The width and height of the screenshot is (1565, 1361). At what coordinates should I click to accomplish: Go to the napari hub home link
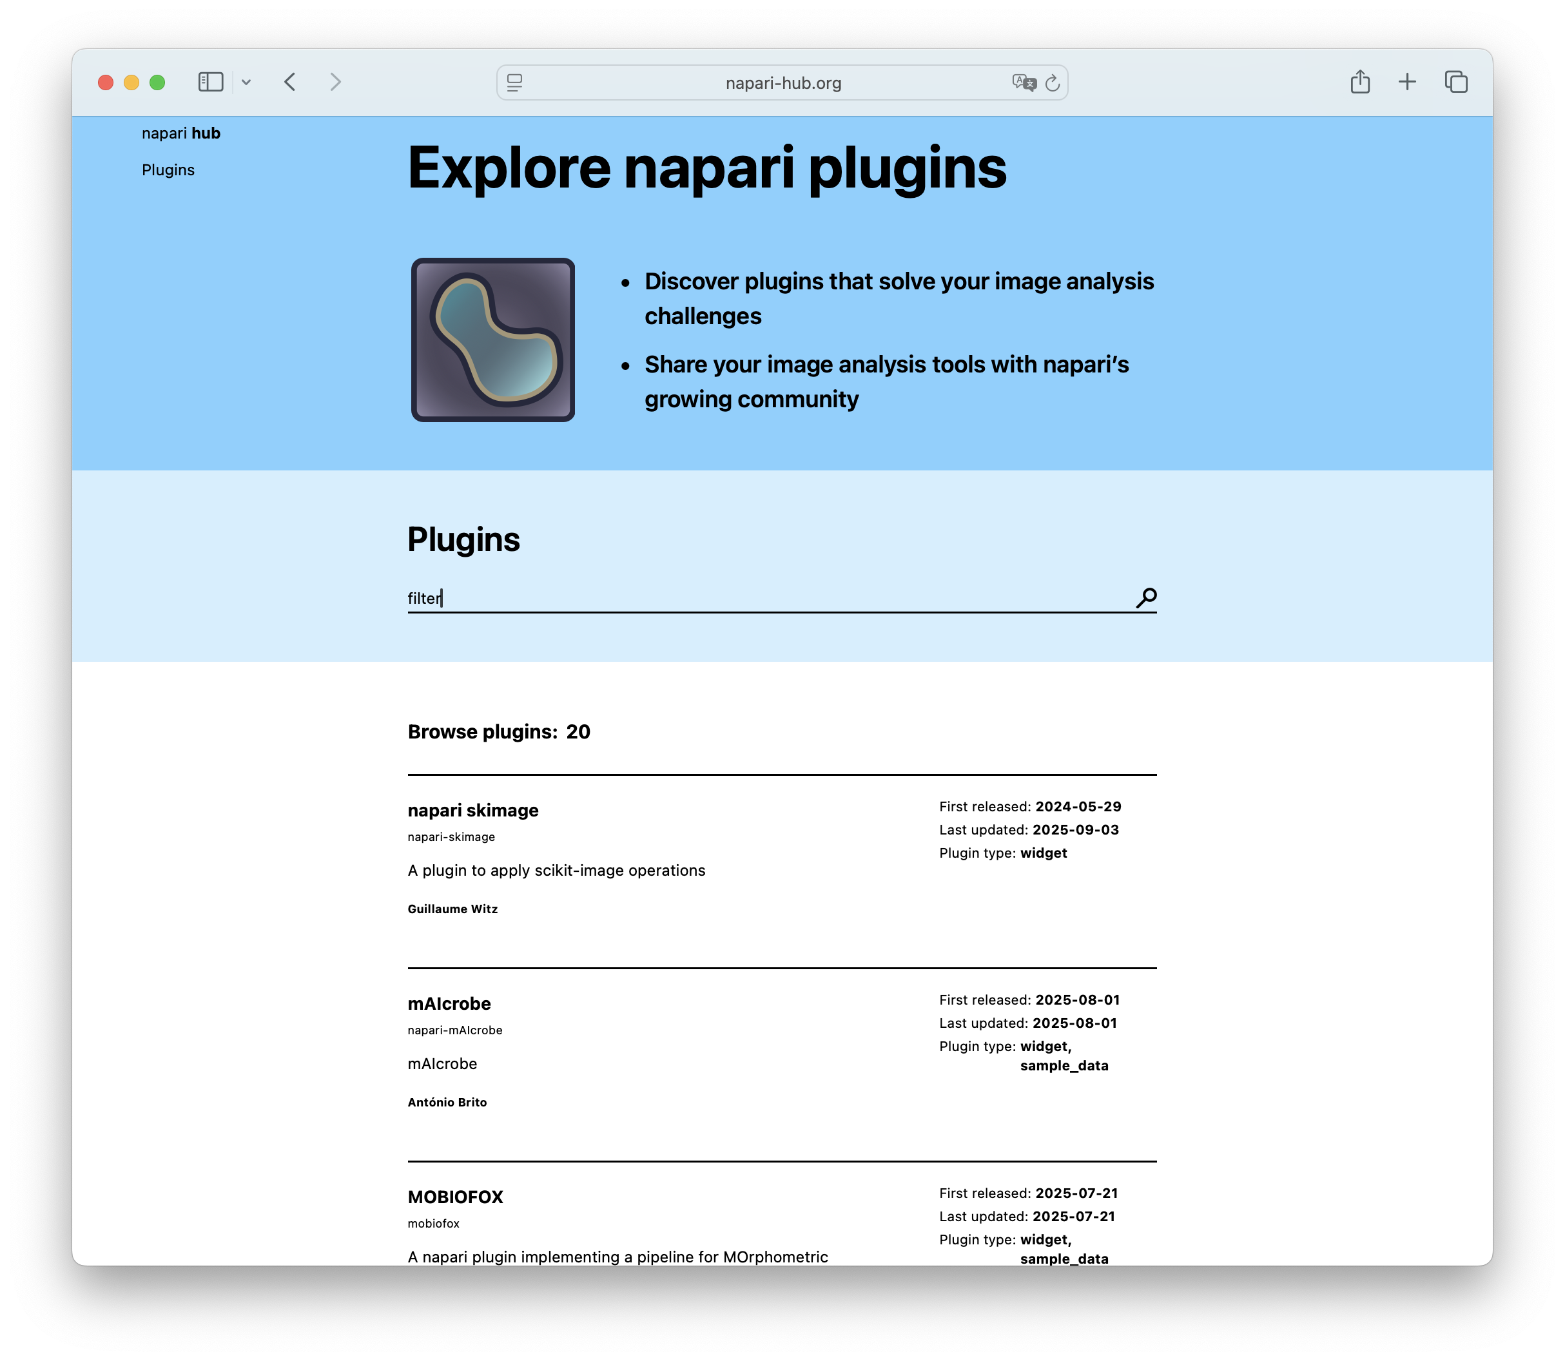[181, 133]
